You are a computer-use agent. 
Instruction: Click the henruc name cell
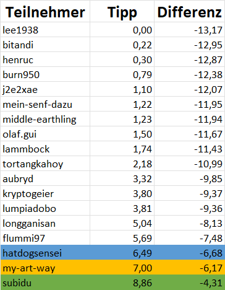pyautogui.click(x=45, y=59)
